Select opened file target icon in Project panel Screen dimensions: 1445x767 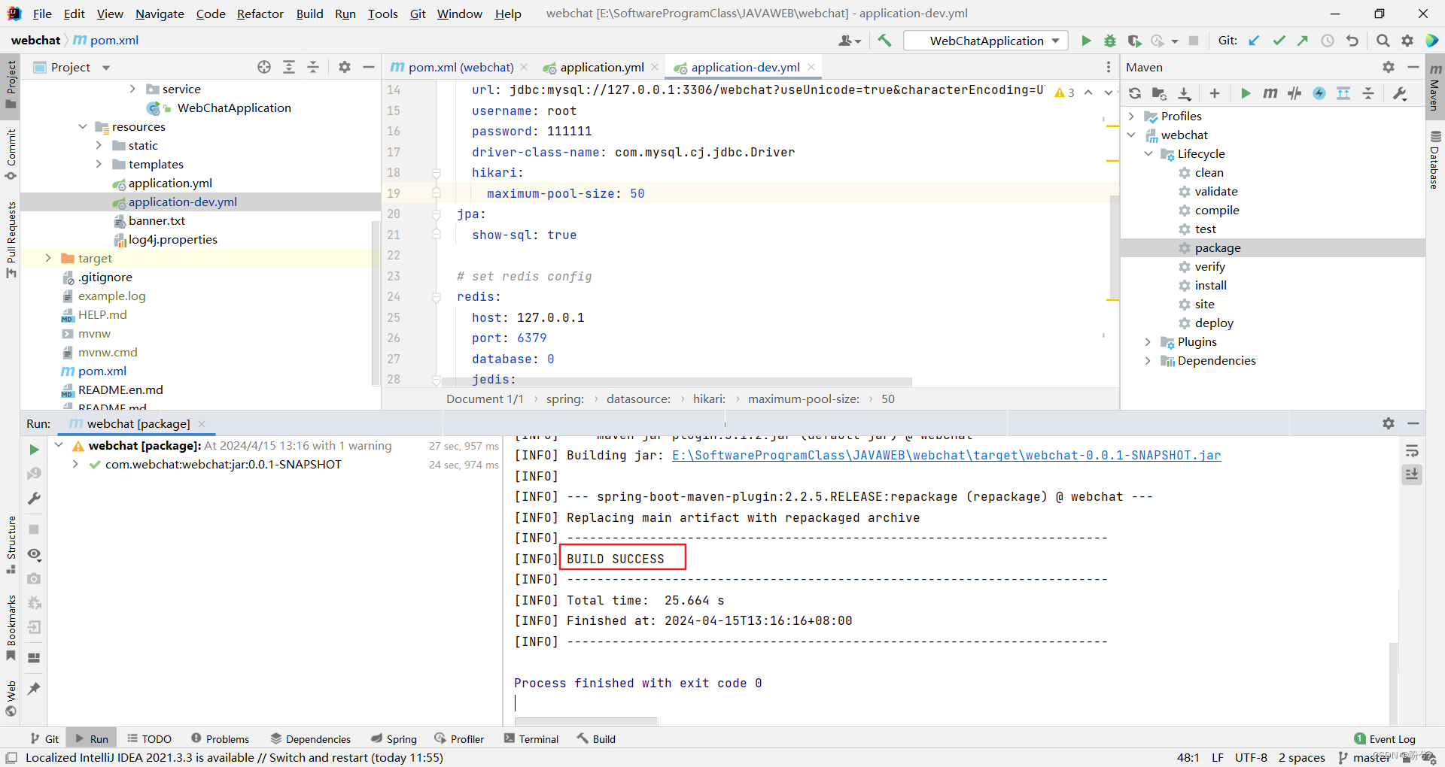[x=264, y=67]
